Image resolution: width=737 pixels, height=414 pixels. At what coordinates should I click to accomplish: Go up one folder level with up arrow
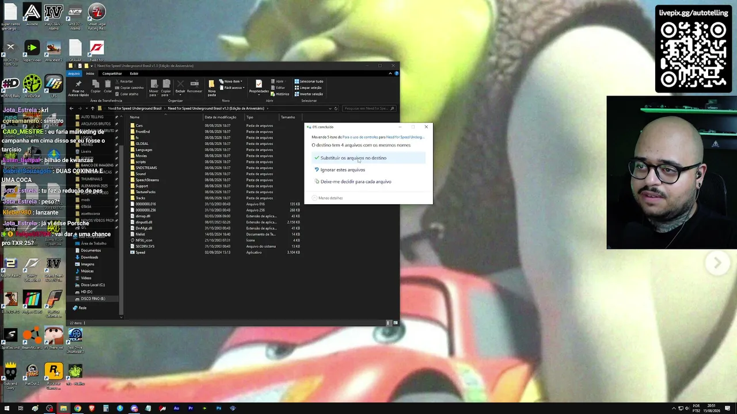(92, 108)
